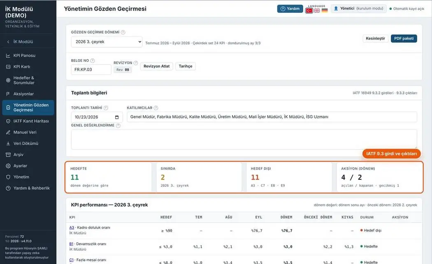Click help icon next to Belge No
This screenshot has width=432, height=264.
93,60
